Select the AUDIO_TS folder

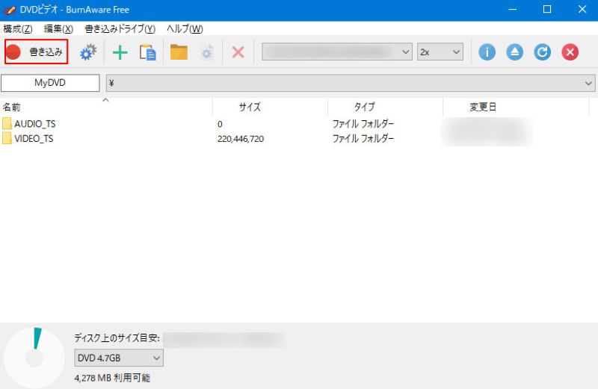coord(34,124)
